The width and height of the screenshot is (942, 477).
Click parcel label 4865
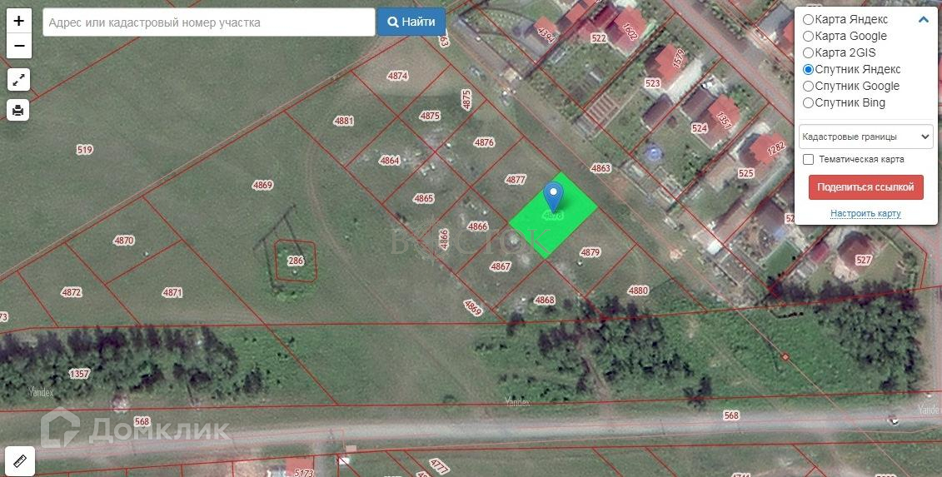point(424,198)
